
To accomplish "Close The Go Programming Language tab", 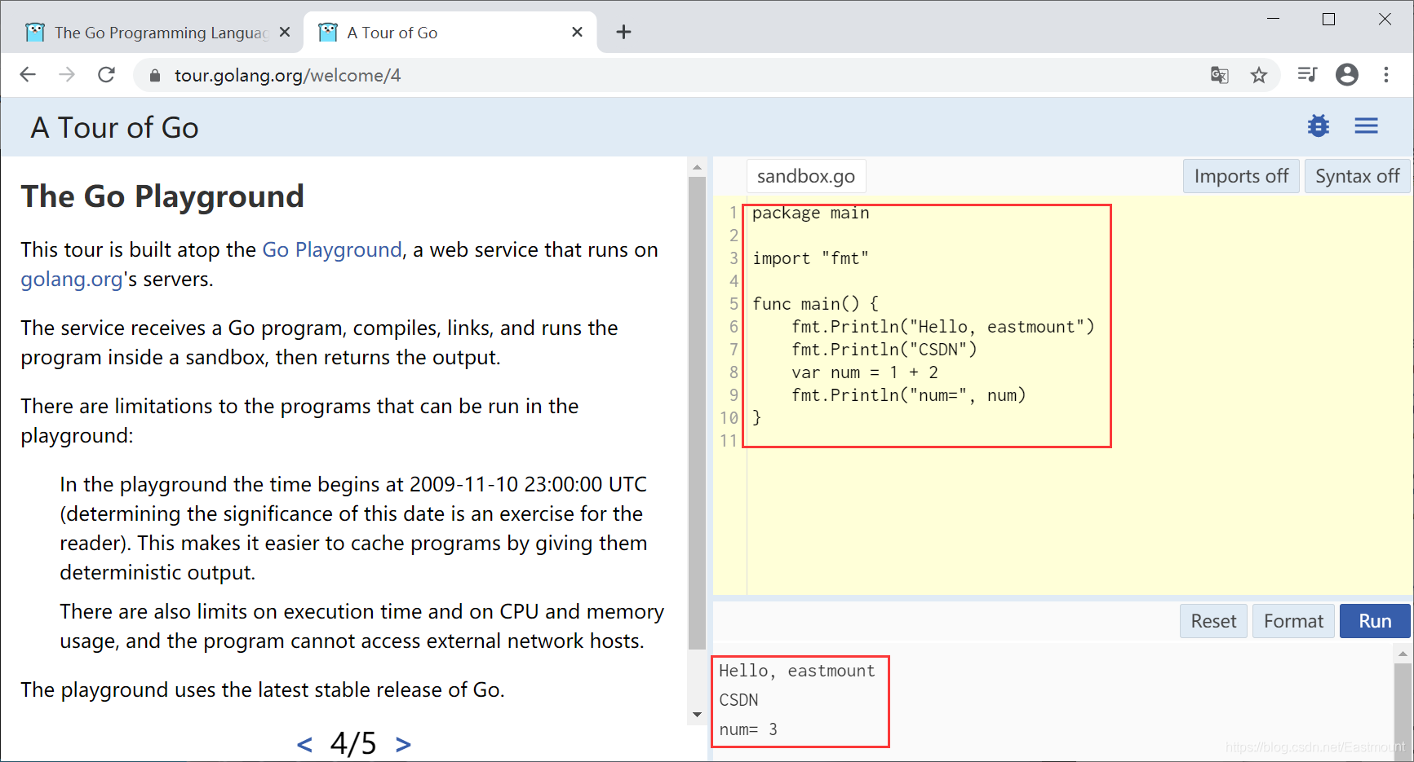I will click(285, 32).
